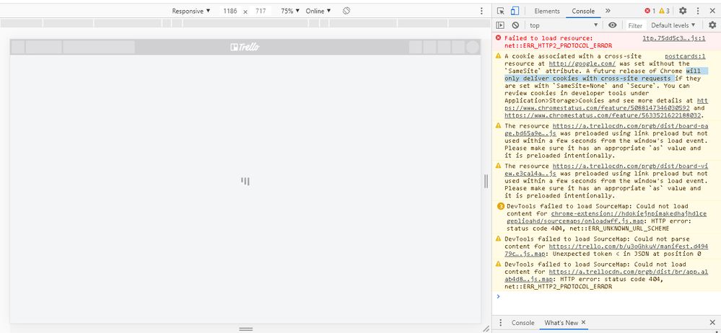Click the warning icon beside the board-page preload message
Viewport: 721px width, 333px height.
tap(499, 125)
